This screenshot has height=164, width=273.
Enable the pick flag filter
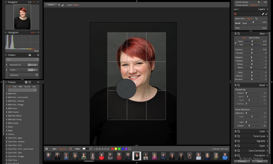pyautogui.click(x=84, y=149)
